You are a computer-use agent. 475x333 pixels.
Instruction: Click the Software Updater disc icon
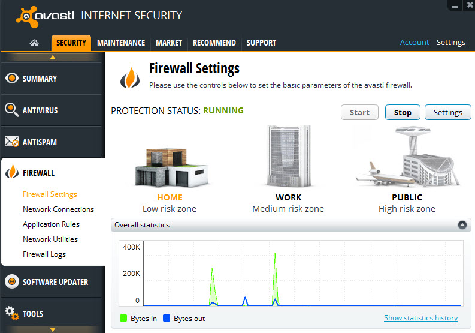pyautogui.click(x=12, y=281)
